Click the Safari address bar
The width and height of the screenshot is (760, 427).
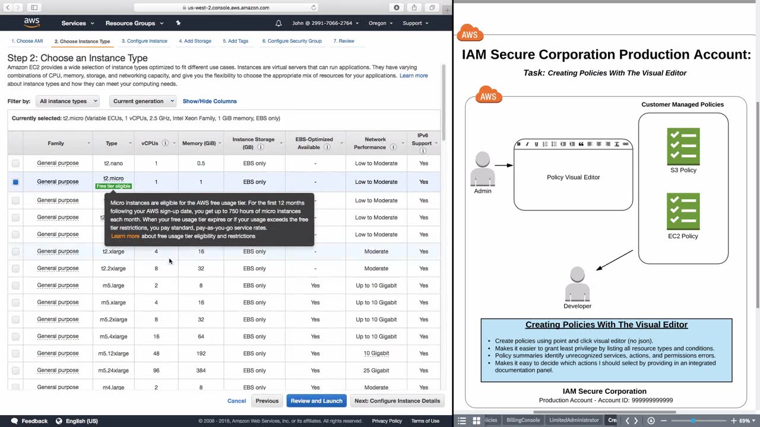pyautogui.click(x=227, y=8)
